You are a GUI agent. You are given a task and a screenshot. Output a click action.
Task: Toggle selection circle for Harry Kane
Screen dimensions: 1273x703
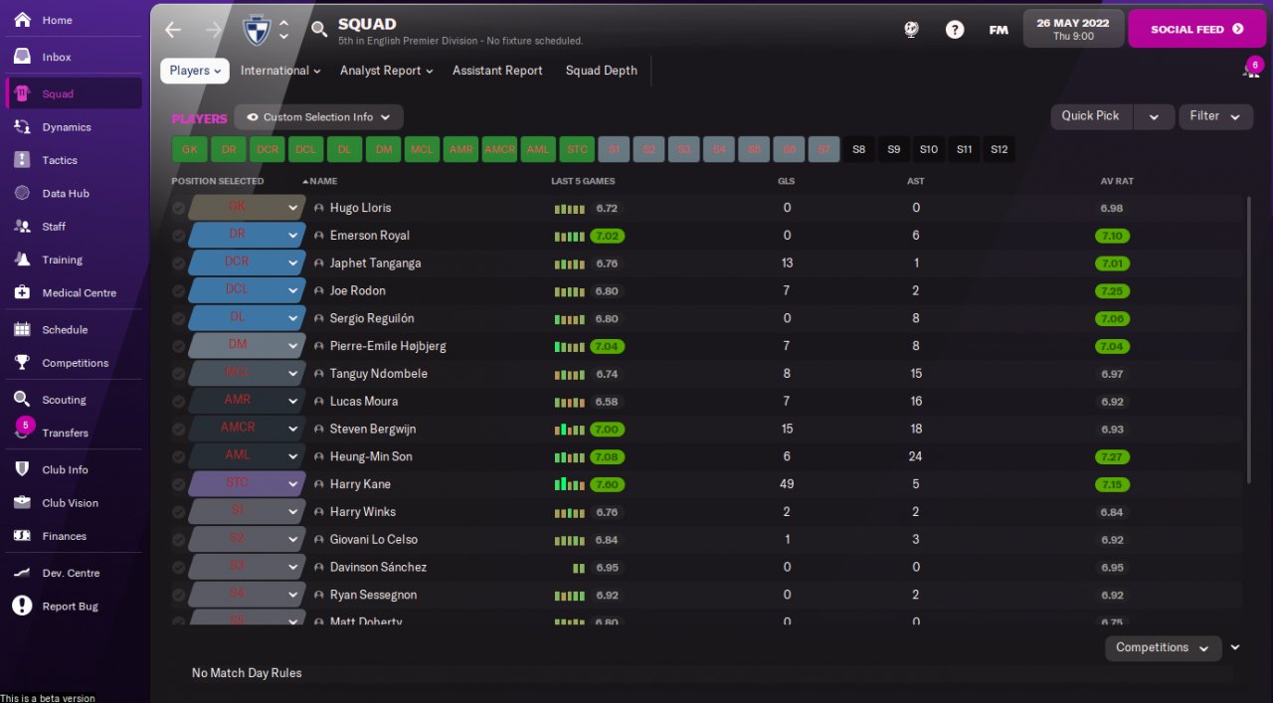178,485
